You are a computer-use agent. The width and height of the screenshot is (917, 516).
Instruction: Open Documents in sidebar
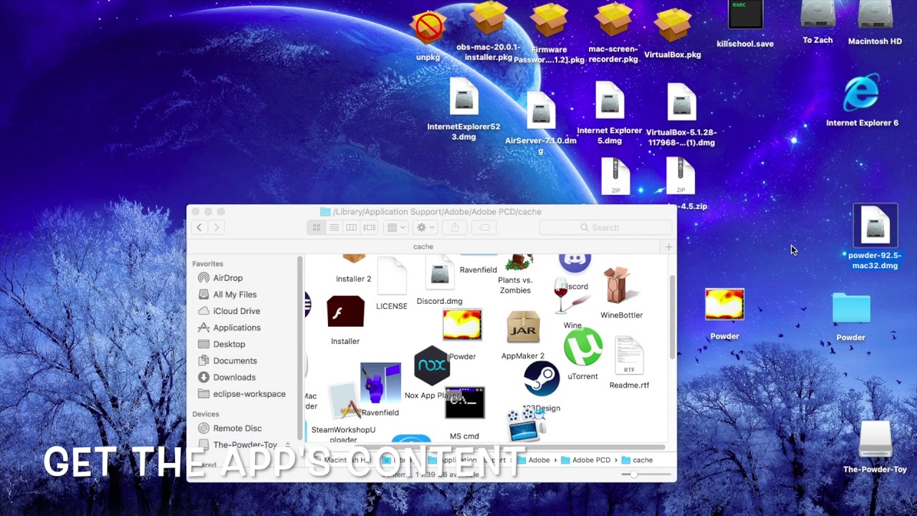(234, 360)
